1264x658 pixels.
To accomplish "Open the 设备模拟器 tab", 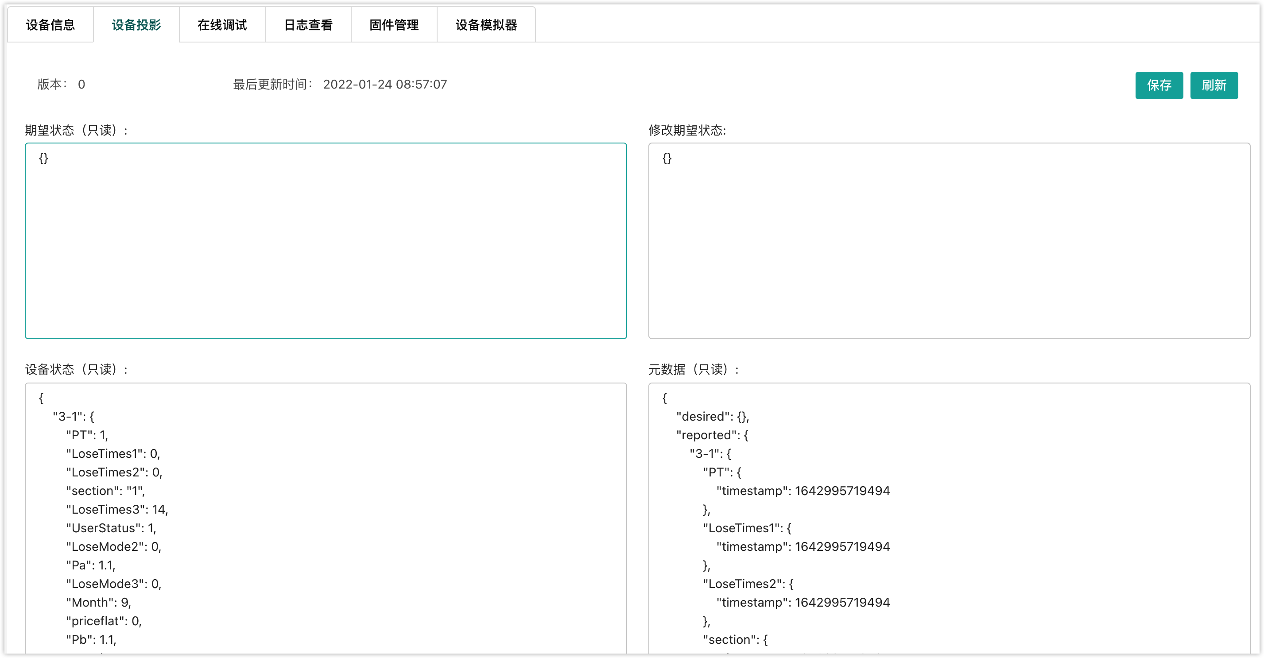I will click(486, 24).
